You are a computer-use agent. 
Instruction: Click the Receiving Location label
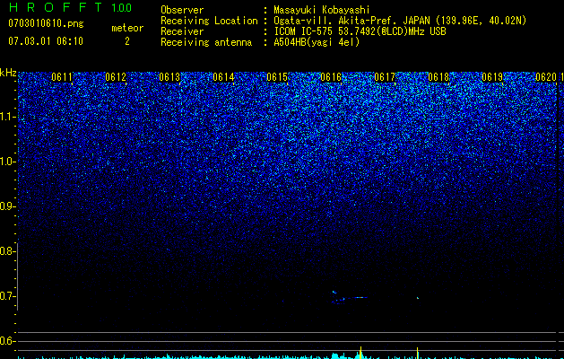click(x=209, y=21)
